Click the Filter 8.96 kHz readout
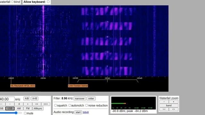Screen dimensions: 205x115 pyautogui.click(x=63, y=98)
